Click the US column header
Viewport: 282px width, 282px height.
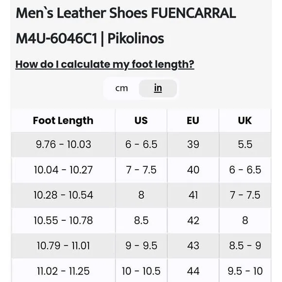(141, 121)
